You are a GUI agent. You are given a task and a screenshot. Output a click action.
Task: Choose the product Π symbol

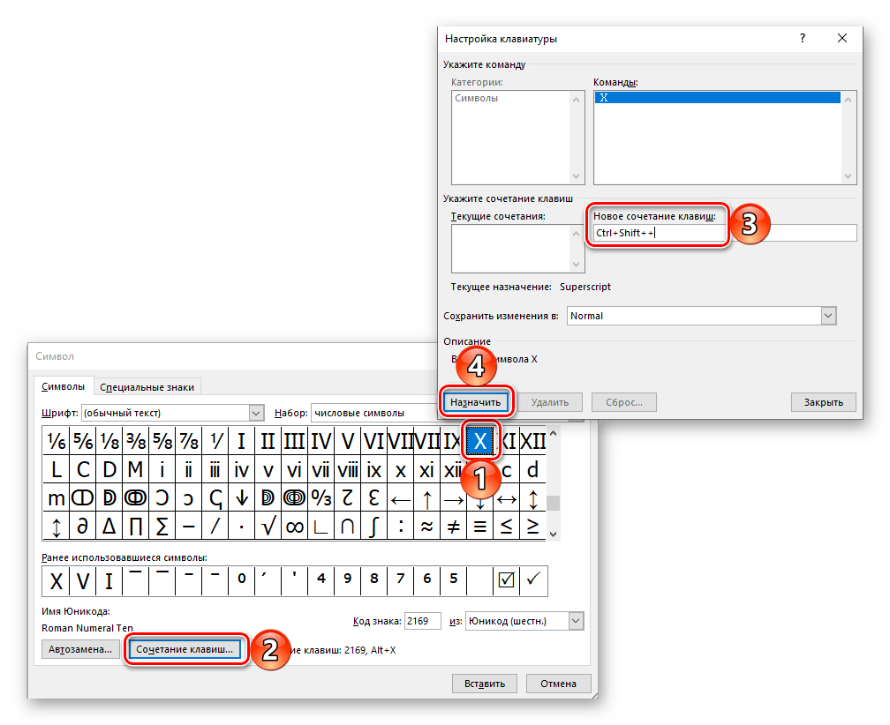click(x=136, y=527)
